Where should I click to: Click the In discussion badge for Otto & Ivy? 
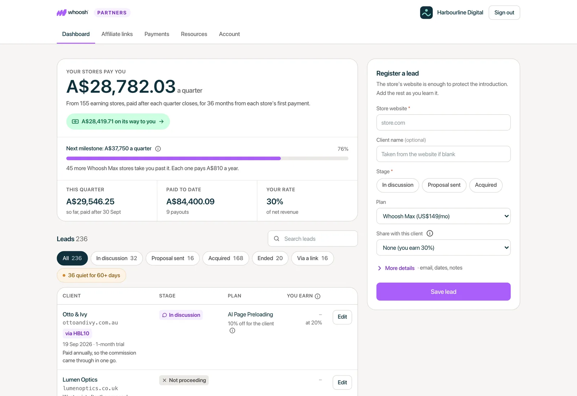click(x=181, y=315)
